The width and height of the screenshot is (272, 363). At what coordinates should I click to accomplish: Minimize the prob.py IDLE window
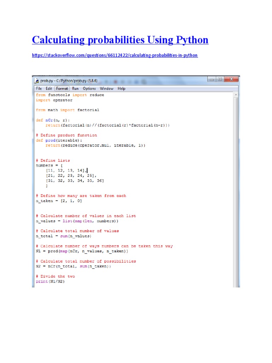click(x=212, y=79)
